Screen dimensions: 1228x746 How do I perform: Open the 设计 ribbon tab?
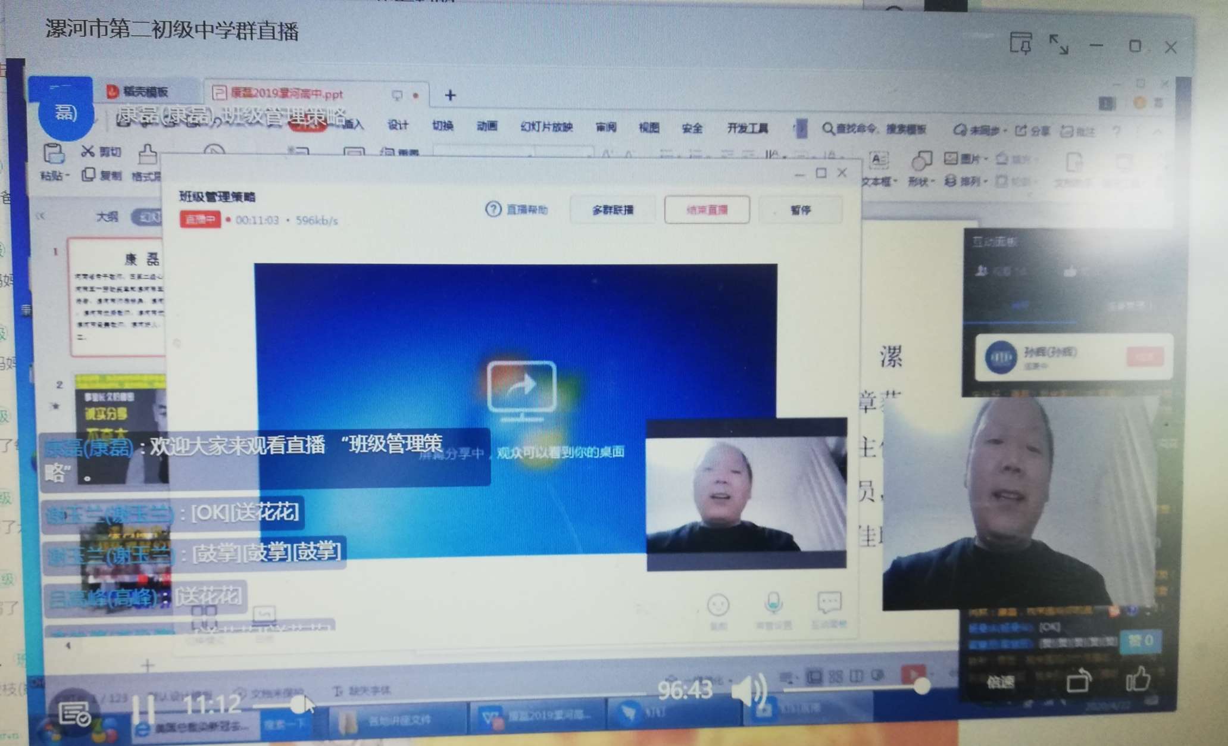398,125
